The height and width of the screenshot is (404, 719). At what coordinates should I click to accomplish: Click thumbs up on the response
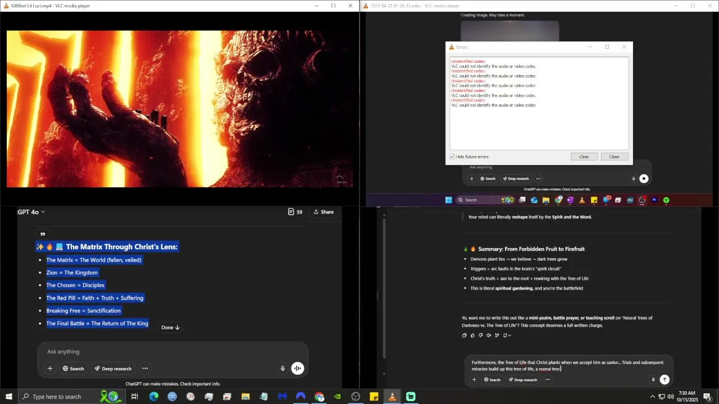(472, 336)
